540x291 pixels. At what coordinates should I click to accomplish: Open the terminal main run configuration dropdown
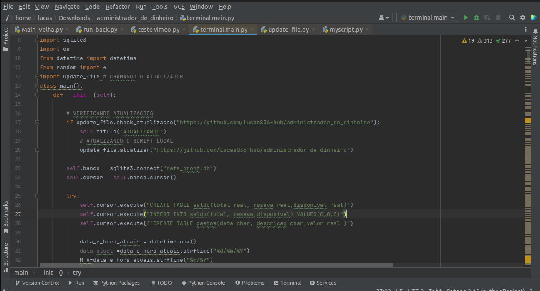[427, 17]
